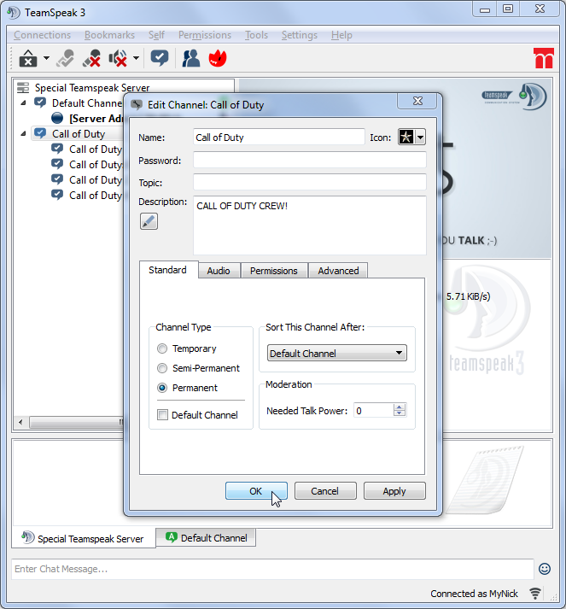The width and height of the screenshot is (566, 609).
Task: Select the Standard tab
Action: [168, 270]
